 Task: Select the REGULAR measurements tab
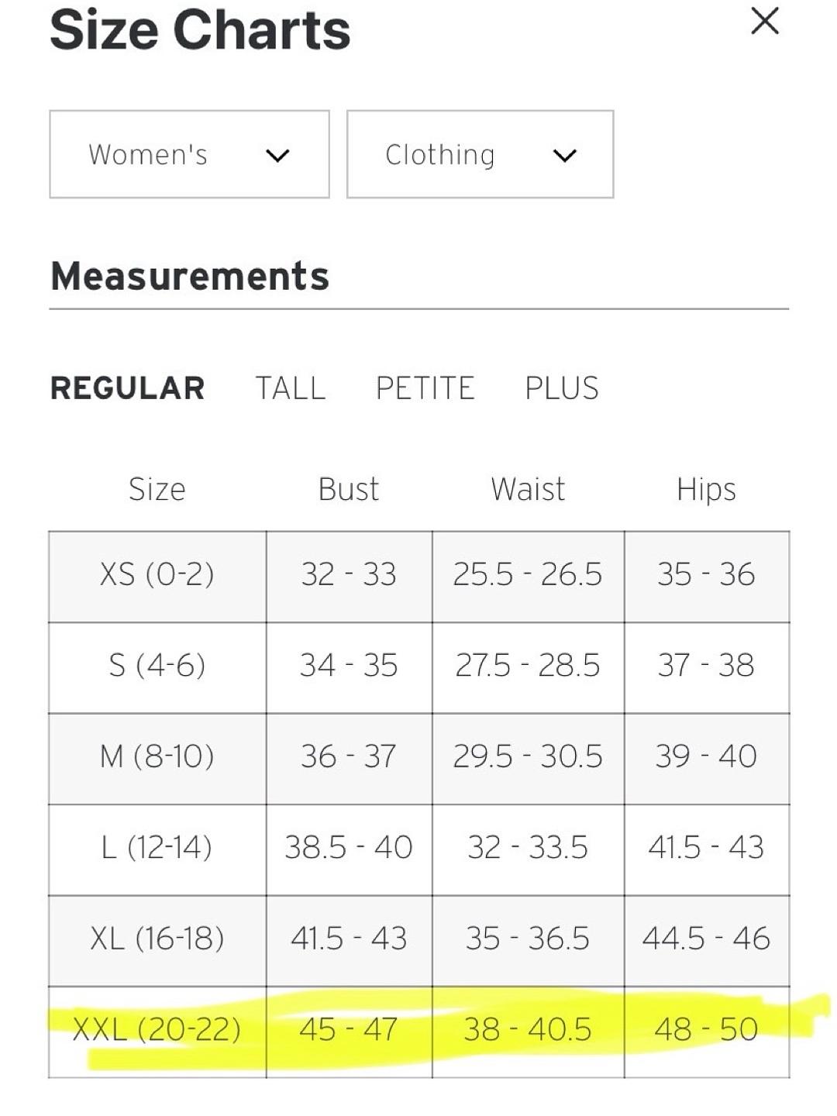pos(128,388)
